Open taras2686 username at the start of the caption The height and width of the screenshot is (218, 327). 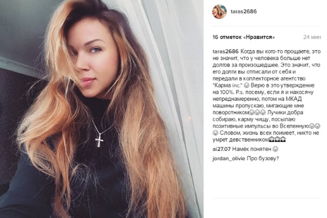pos(226,51)
